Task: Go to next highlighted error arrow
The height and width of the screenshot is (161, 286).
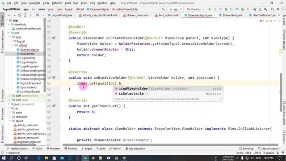Action: click(279, 21)
